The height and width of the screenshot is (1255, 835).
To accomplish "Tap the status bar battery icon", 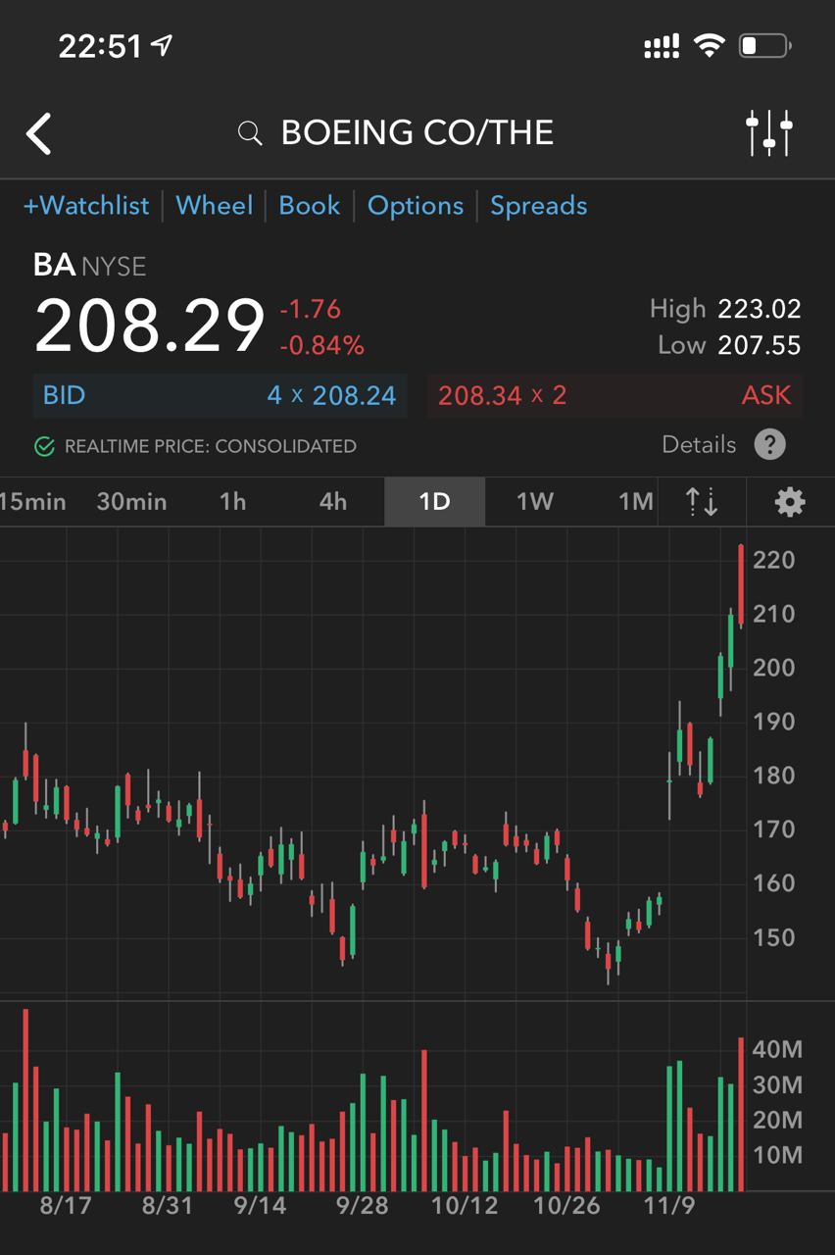I will click(765, 45).
